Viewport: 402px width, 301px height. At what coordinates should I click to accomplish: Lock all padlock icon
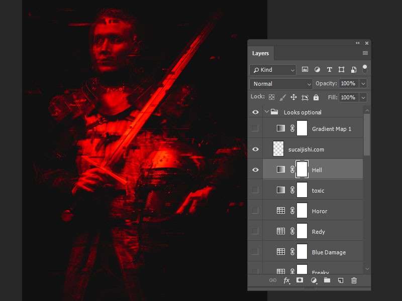point(316,97)
